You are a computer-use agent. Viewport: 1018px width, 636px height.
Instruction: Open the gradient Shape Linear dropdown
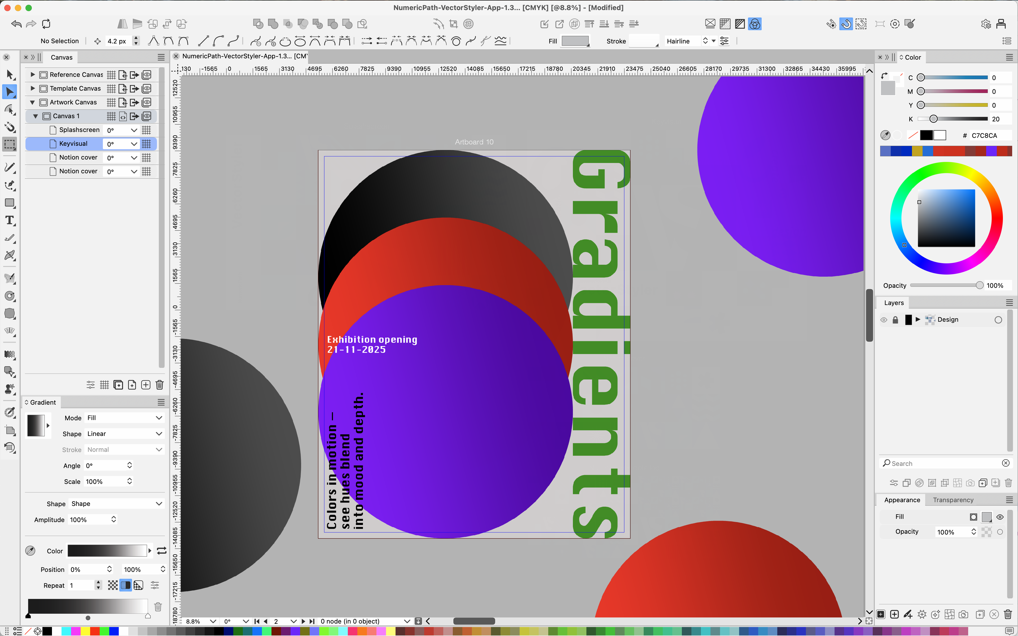coord(125,434)
